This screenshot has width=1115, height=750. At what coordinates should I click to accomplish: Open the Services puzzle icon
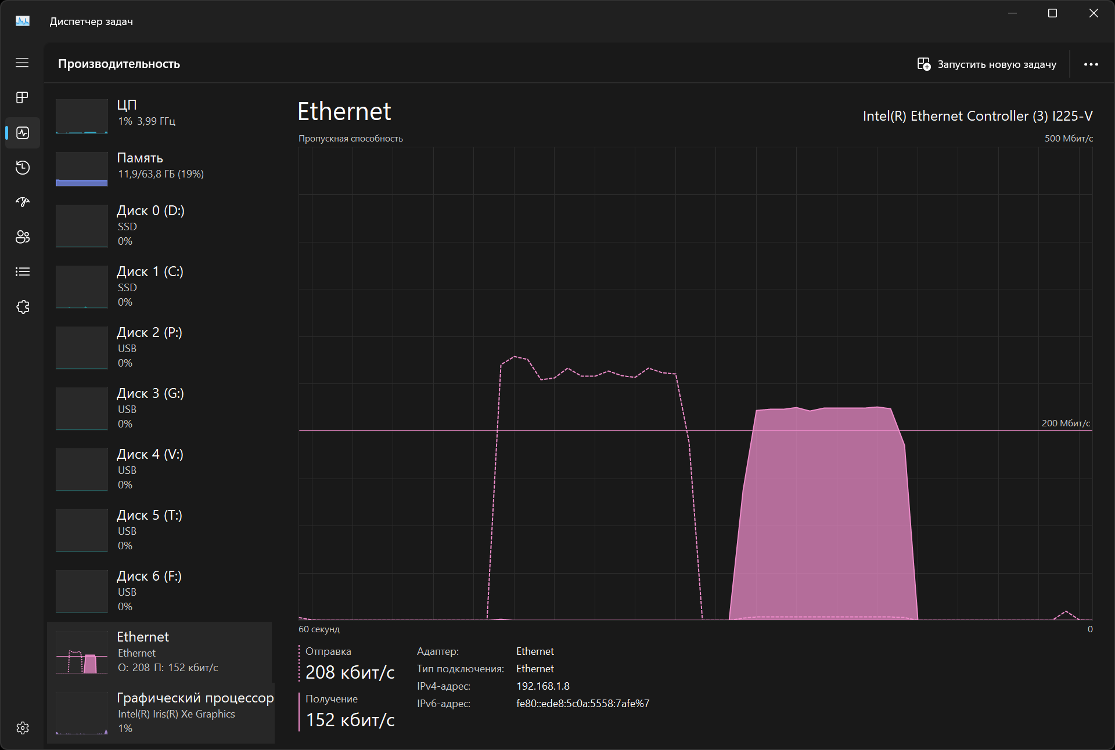22,307
